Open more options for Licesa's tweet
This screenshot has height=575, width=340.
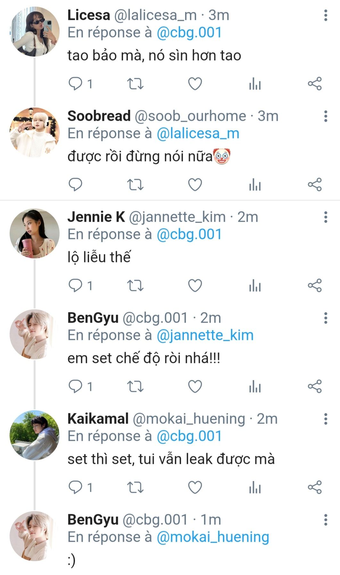[x=326, y=15]
